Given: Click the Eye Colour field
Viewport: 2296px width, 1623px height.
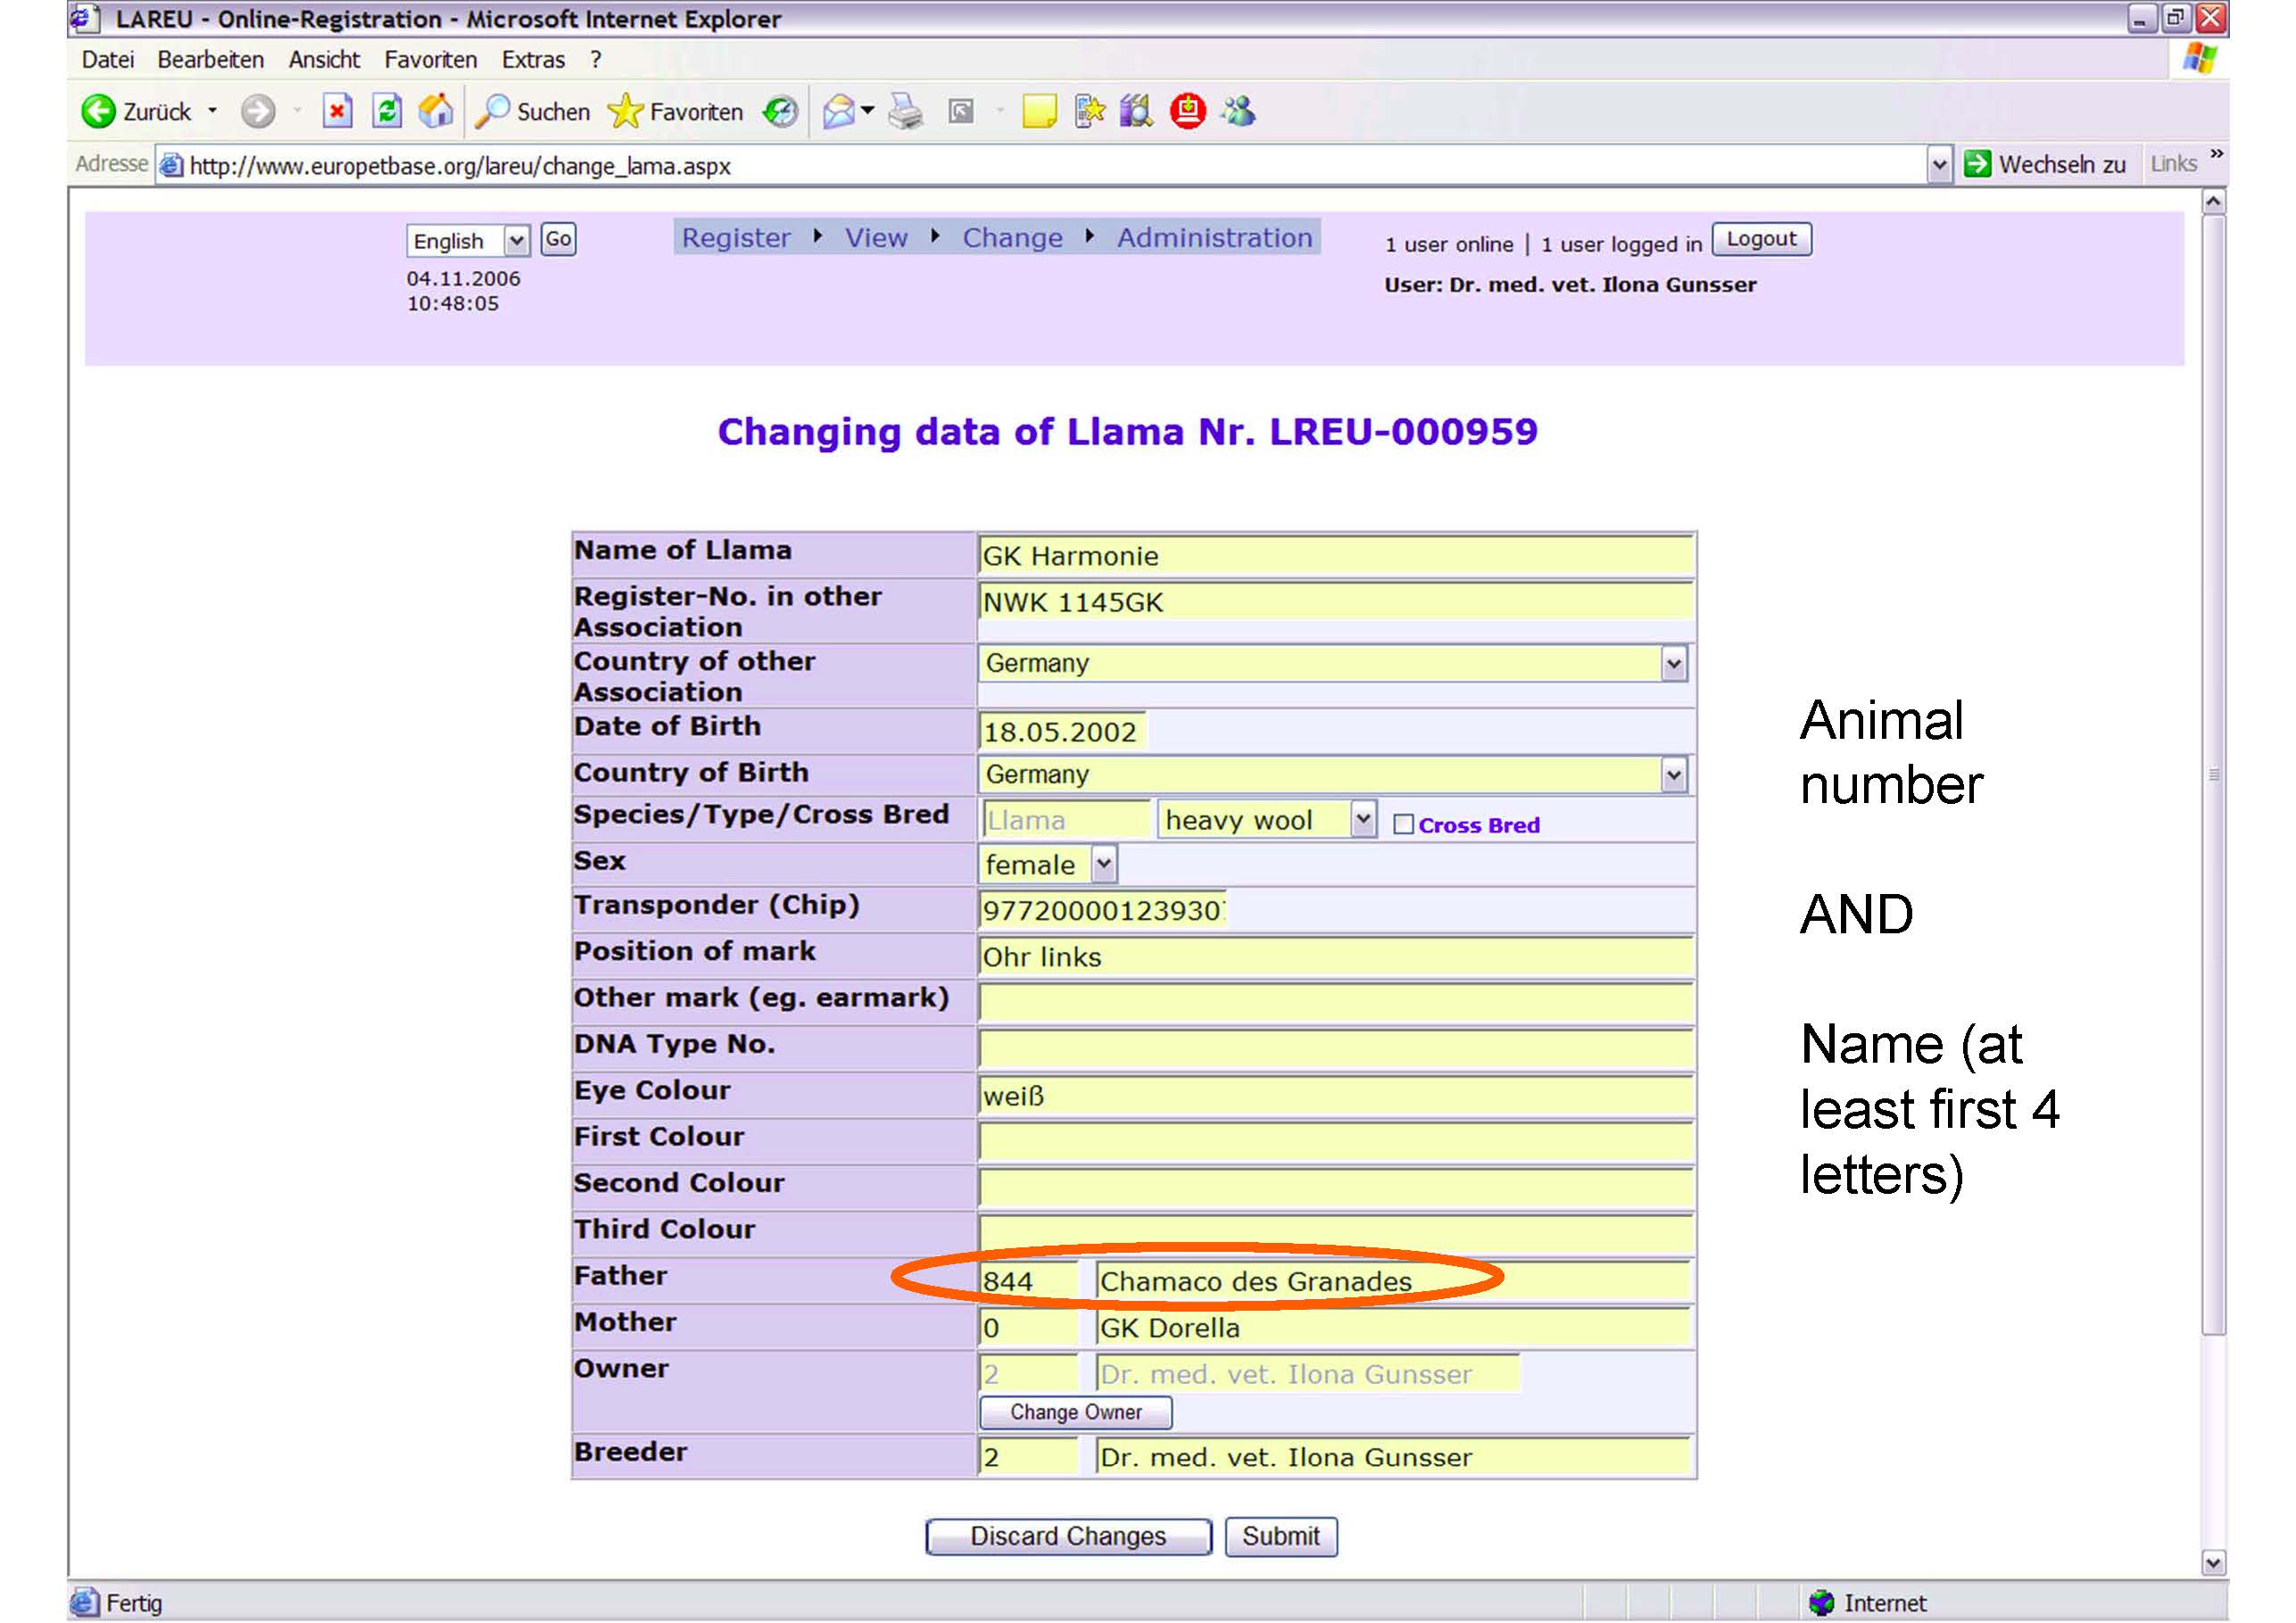Looking at the screenshot, I should [x=1336, y=1096].
